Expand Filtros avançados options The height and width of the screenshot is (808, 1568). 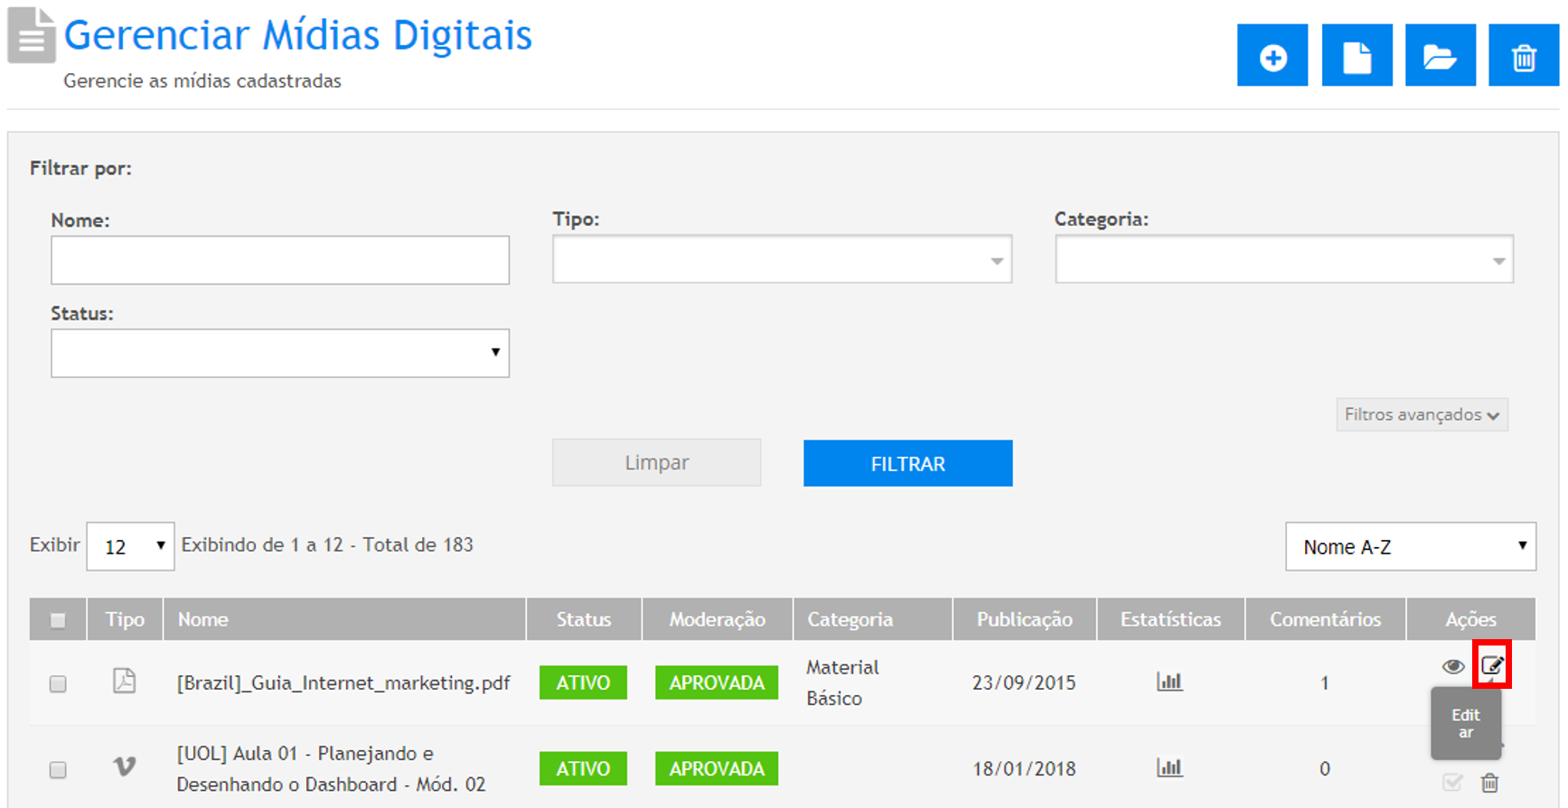tap(1421, 414)
